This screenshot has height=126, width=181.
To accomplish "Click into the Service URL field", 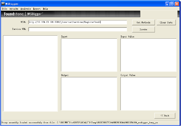I will click(x=78, y=29).
